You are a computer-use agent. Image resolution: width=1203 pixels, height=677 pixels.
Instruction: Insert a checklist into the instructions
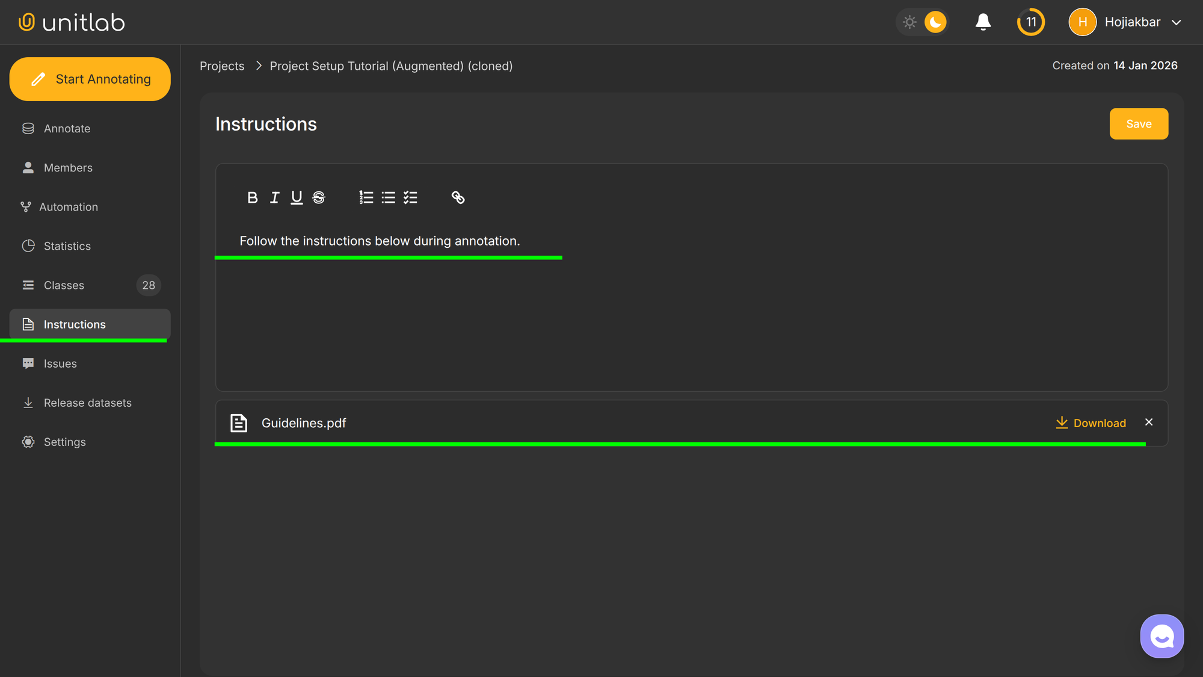point(410,197)
